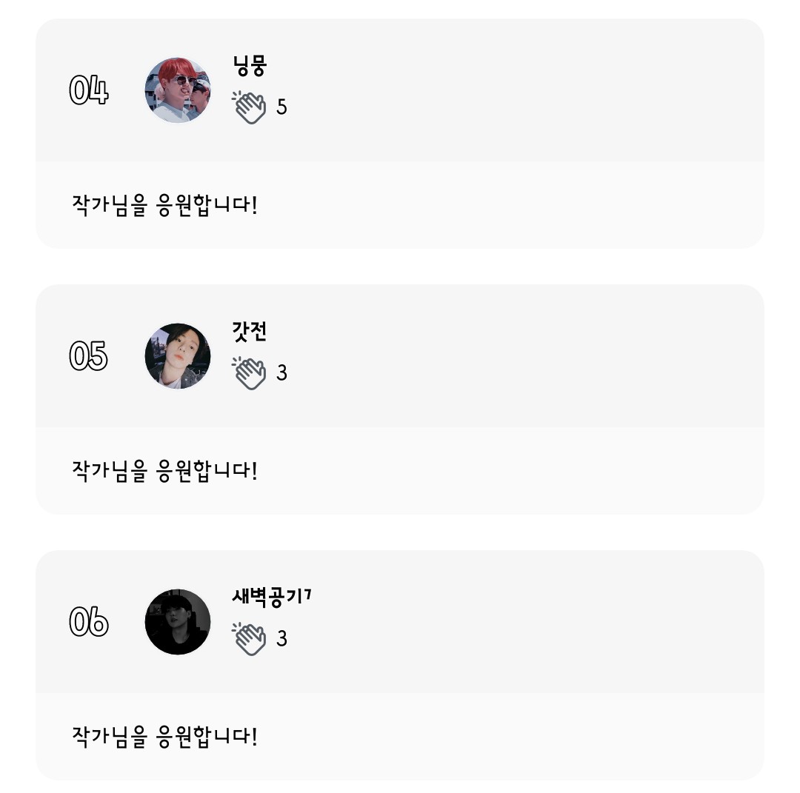Open 새벽공기⁷'s profile picture

tap(178, 622)
